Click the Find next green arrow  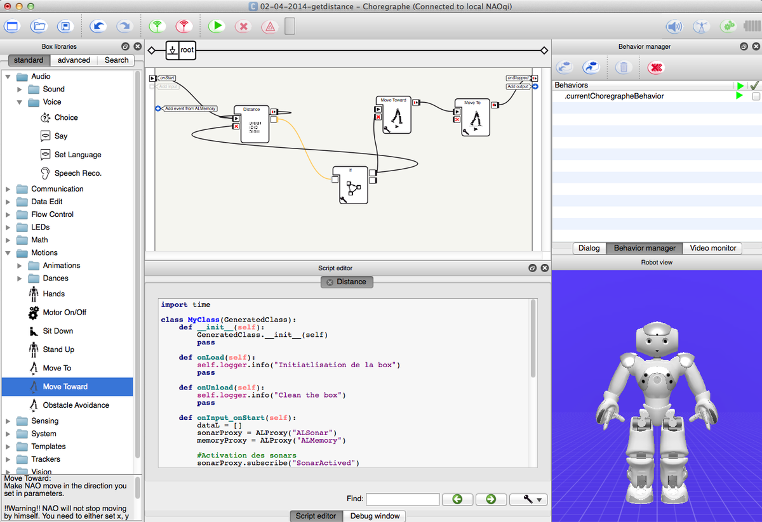pos(491,499)
